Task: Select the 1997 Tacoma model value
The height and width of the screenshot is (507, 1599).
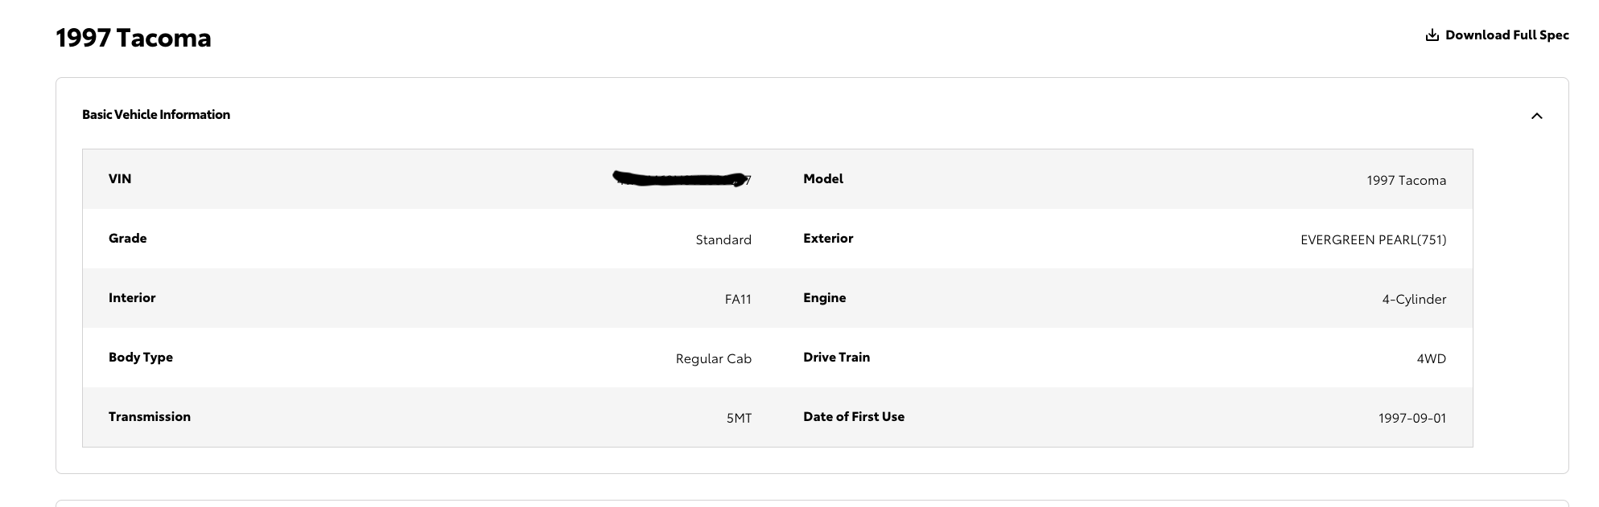Action: (x=1406, y=181)
